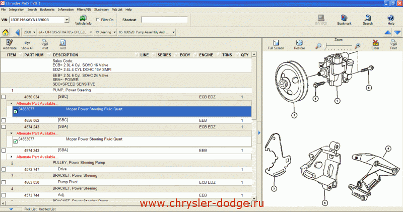
Task: Click Add Note icon
Action: 10,44
